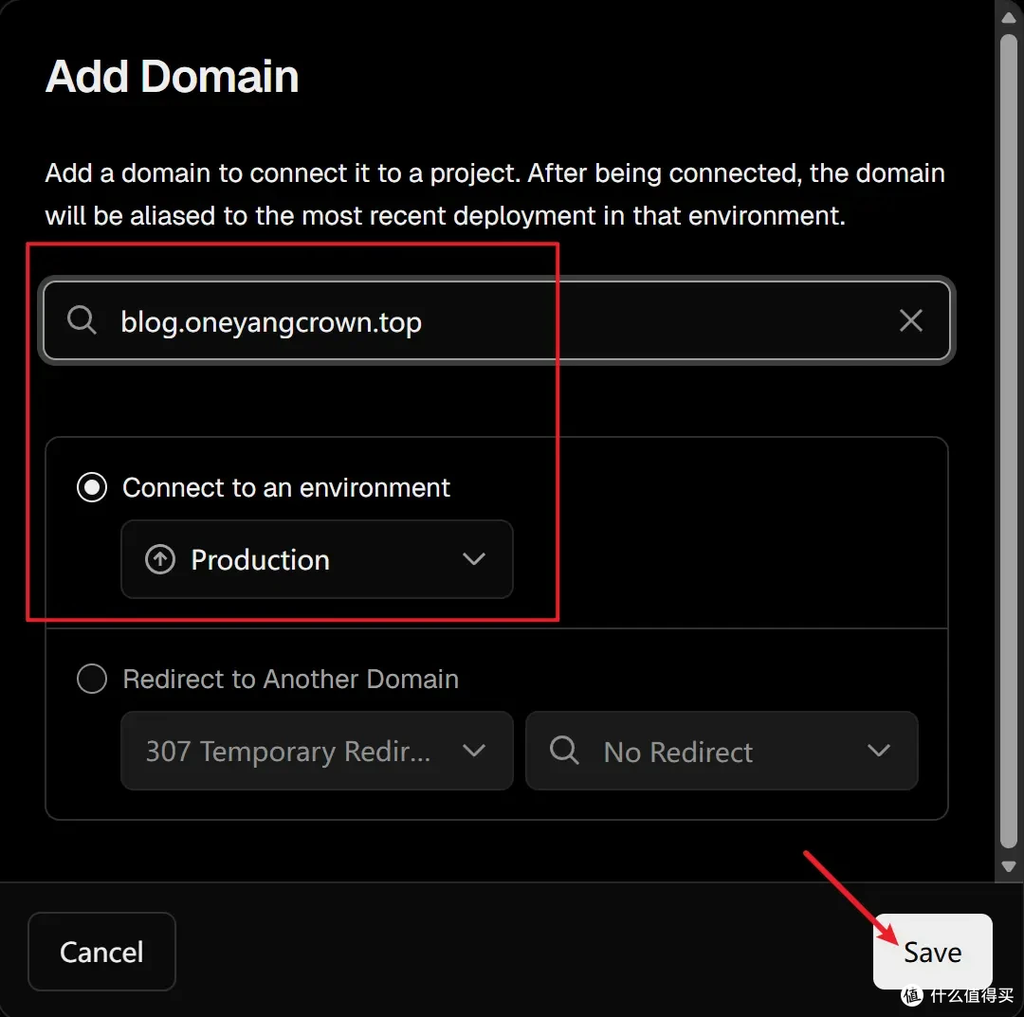Select Redirect to Another Domain radio button
This screenshot has width=1024, height=1017.
pos(92,679)
